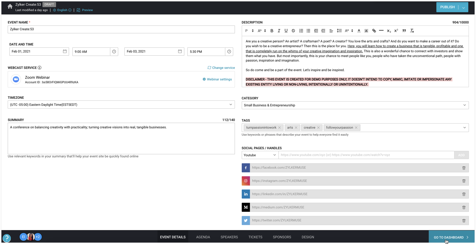Insert blockquote in description editor
This screenshot has width=476, height=244.
[404, 31]
